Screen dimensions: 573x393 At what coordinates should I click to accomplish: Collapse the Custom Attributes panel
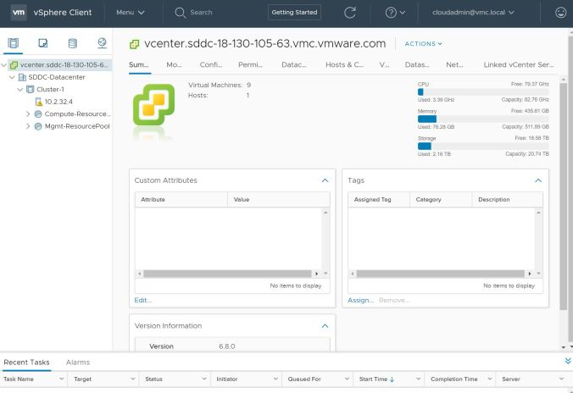(324, 180)
